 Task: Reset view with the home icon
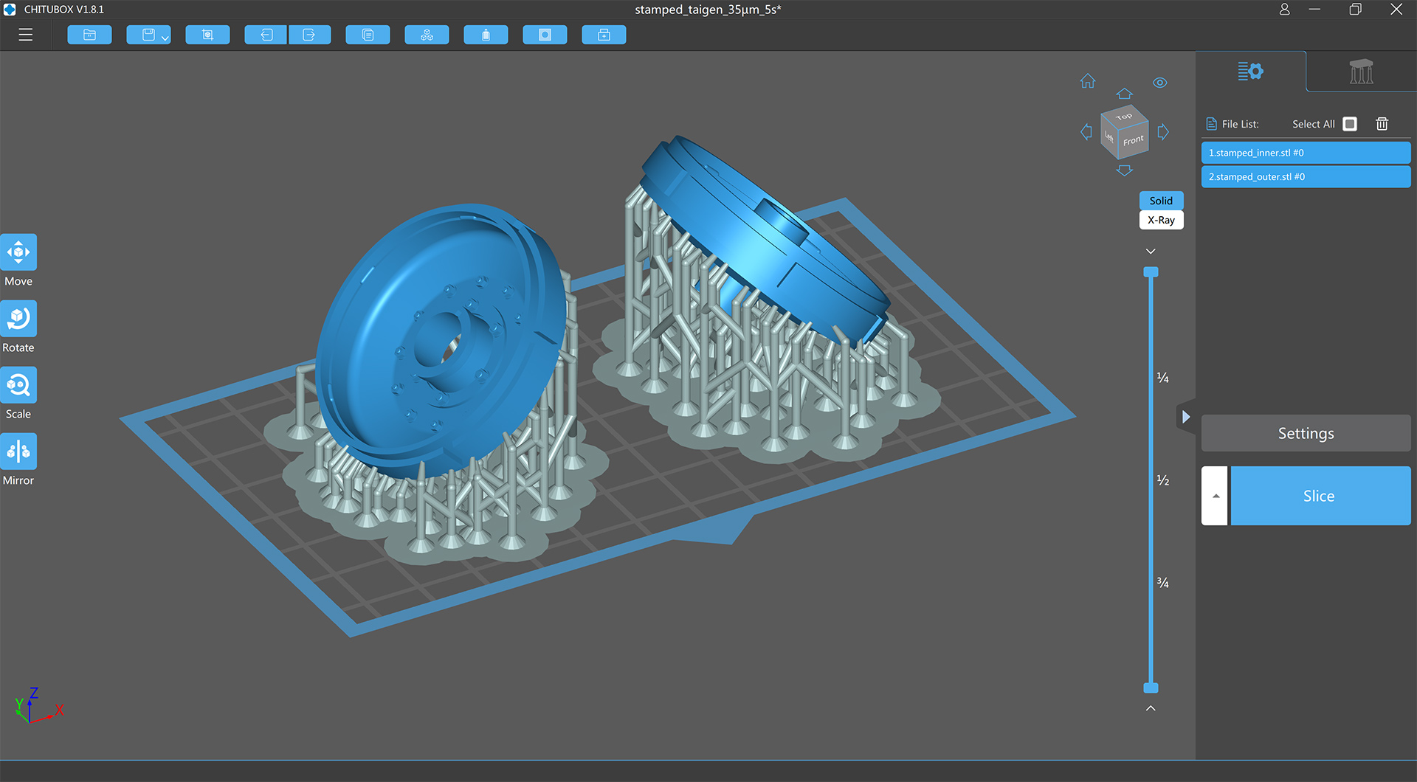click(1088, 81)
